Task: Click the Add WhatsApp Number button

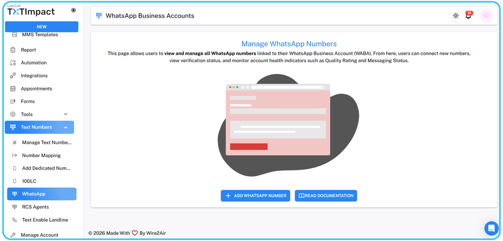Action: pos(255,196)
